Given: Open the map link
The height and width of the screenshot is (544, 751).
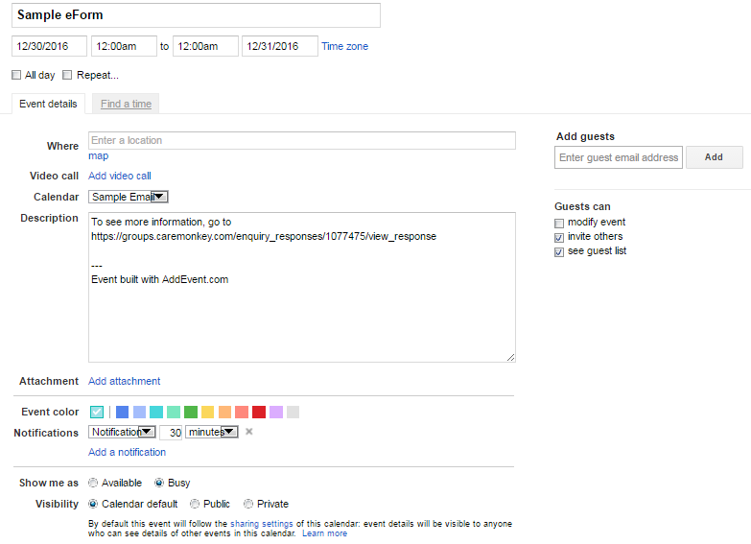Looking at the screenshot, I should click(x=98, y=155).
